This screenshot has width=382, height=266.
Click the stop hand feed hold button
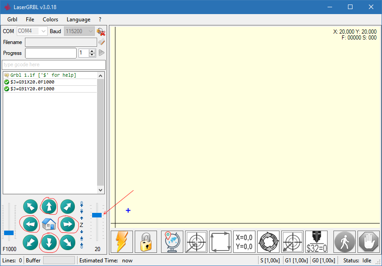coord(368,241)
